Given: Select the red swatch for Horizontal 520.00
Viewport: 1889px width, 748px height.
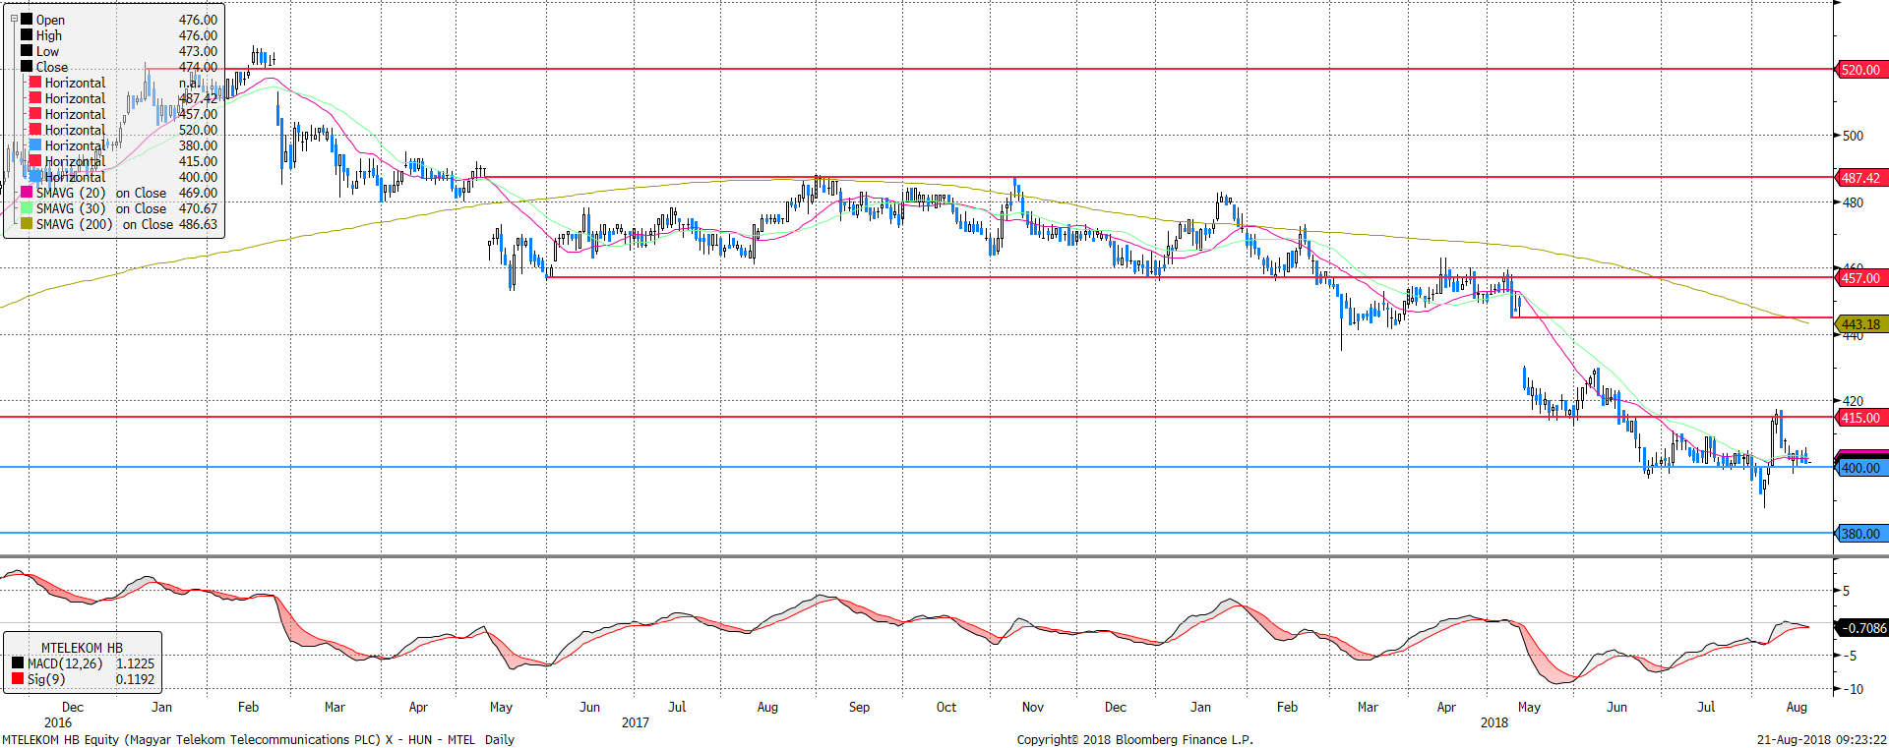Looking at the screenshot, I should [x=35, y=130].
